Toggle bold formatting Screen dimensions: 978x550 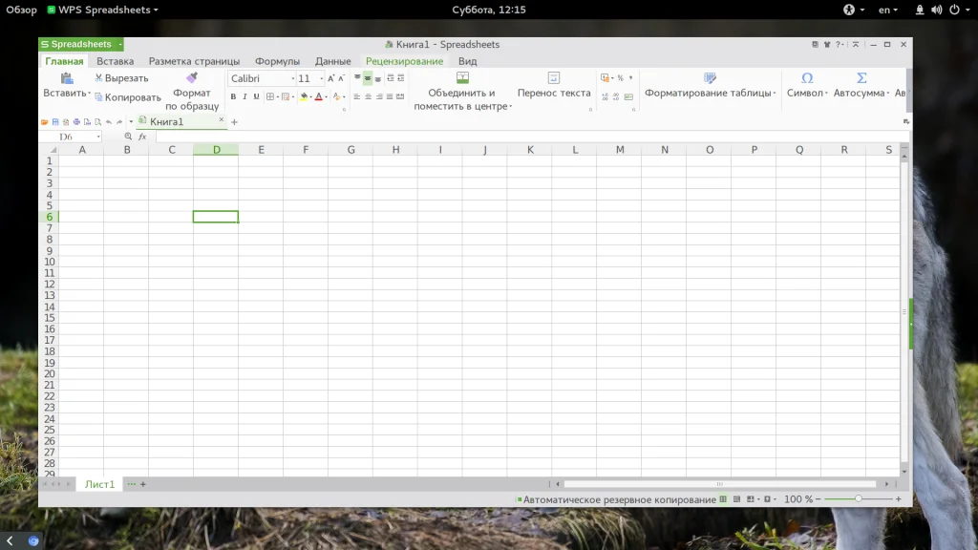(233, 96)
